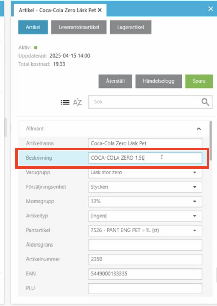The image size is (217, 306).
Task: Click the magnifying glass search icon
Action: tap(205, 102)
